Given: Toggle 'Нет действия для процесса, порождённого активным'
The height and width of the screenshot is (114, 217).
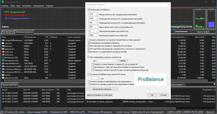Looking at the screenshot, I should (89, 46).
